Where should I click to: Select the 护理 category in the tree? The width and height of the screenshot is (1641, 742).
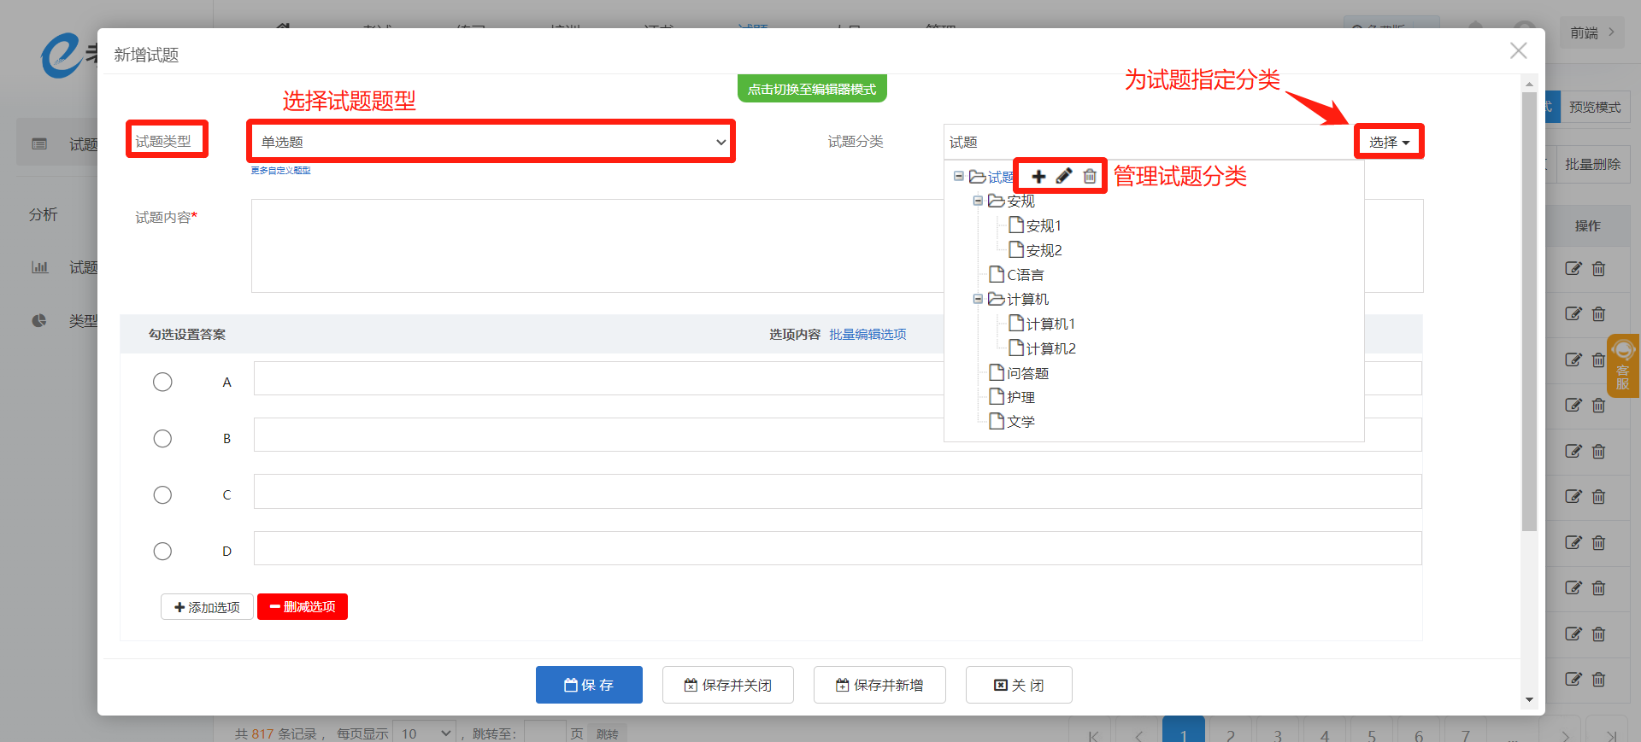(x=1020, y=398)
